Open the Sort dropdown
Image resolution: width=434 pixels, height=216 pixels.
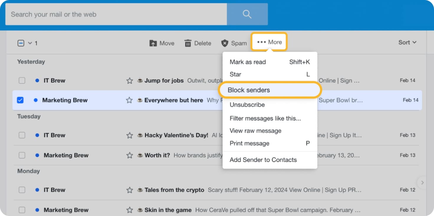407,42
